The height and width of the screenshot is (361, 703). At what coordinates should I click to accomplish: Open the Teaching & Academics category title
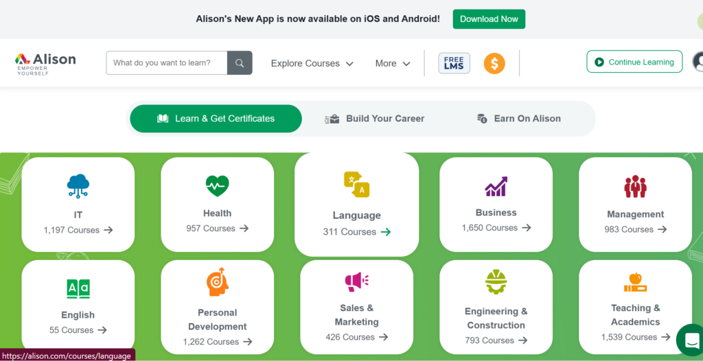point(635,315)
